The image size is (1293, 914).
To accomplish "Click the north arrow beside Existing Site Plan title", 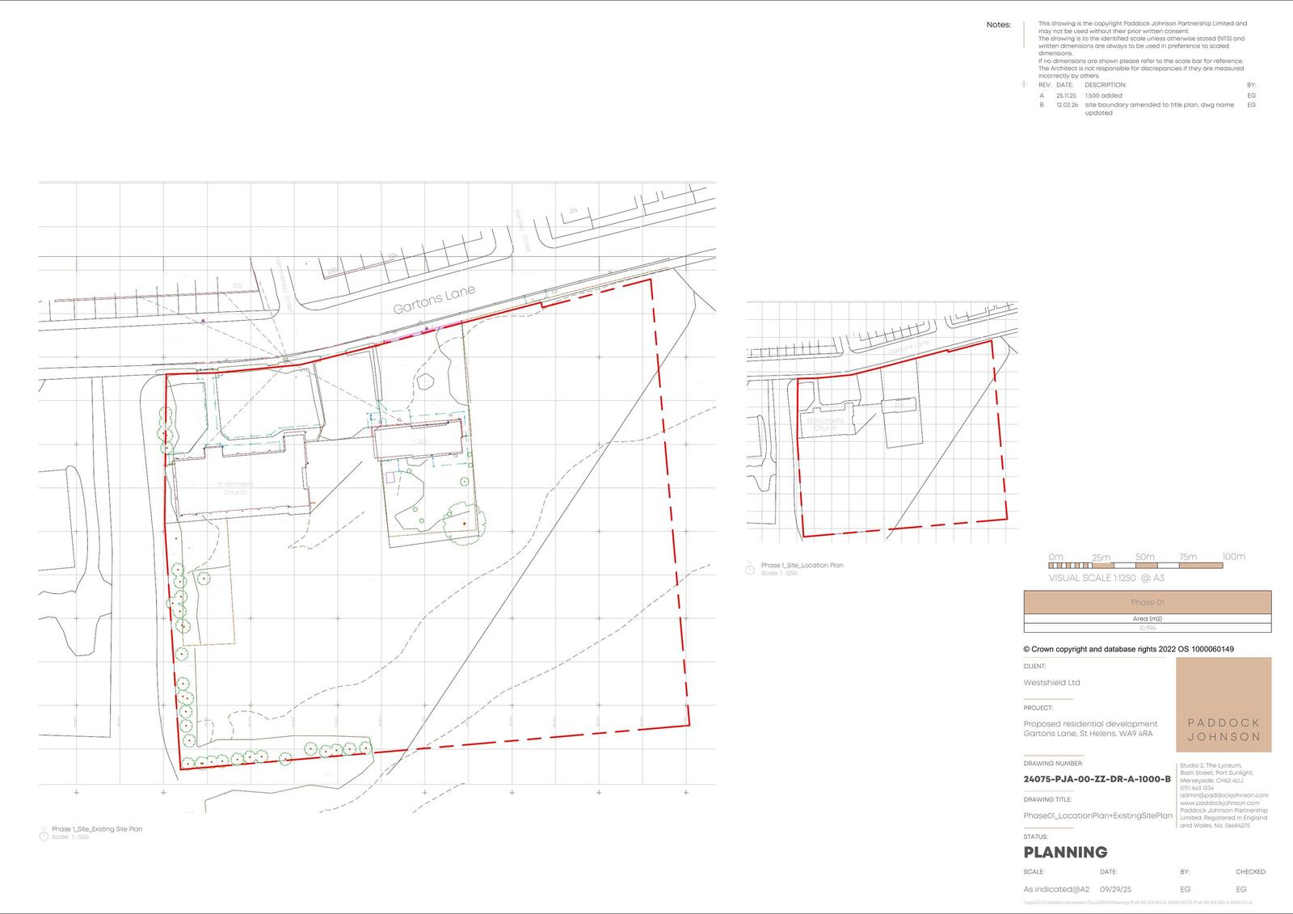I will pyautogui.click(x=44, y=836).
